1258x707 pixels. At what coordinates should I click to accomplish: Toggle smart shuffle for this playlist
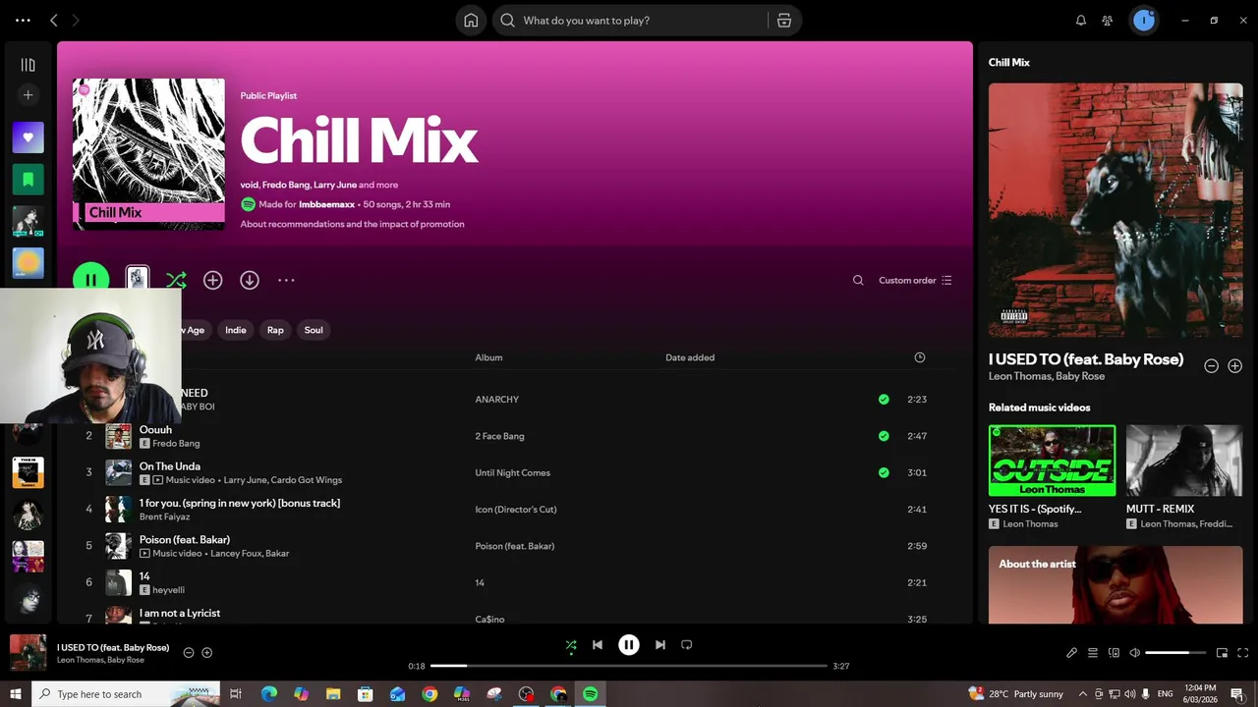(x=176, y=280)
